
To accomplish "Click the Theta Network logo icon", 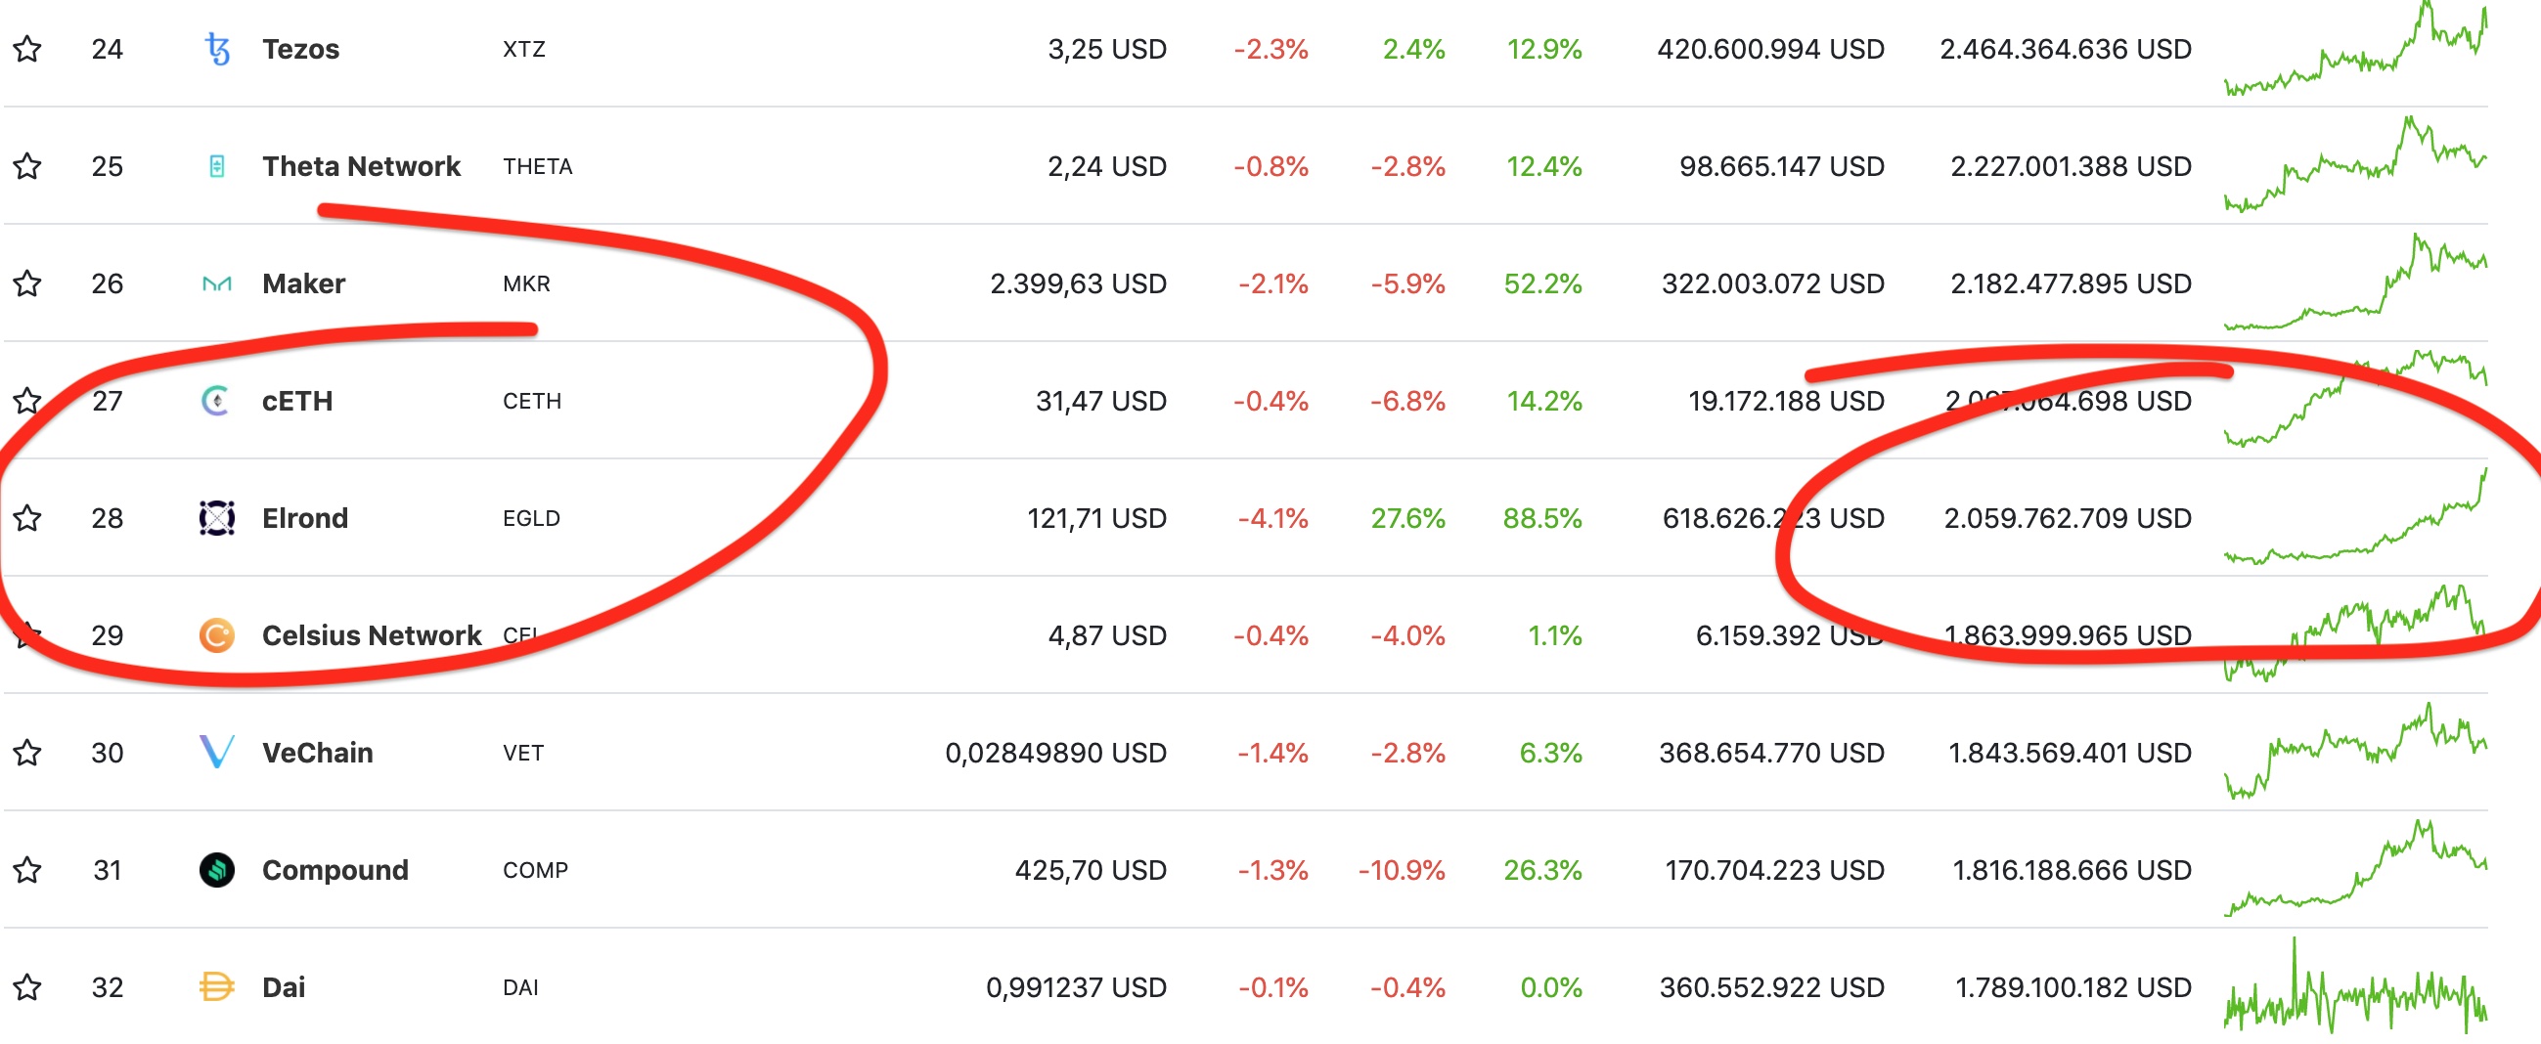I will (216, 165).
